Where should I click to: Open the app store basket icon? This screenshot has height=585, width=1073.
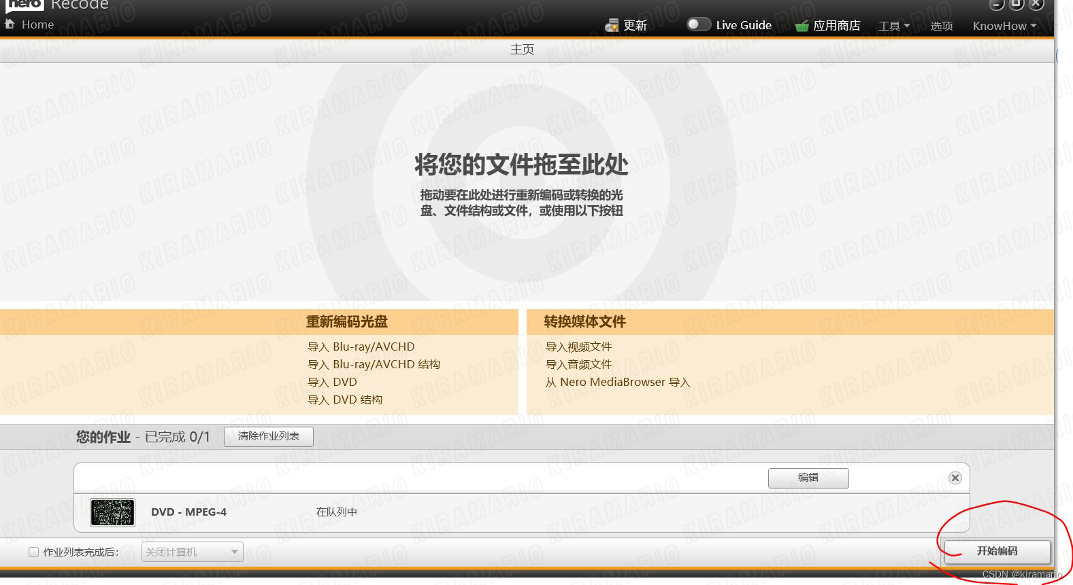click(x=802, y=26)
